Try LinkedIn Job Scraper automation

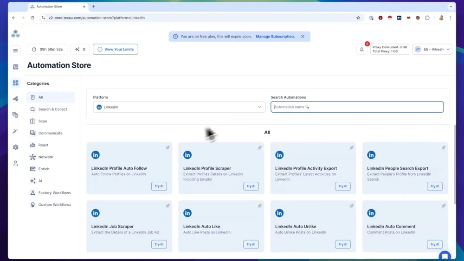(x=159, y=244)
